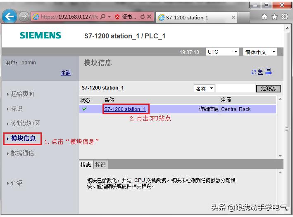Image resolution: width=293 pixels, height=217 pixels.
Task: Open browser tools gear icon
Action: coord(285,17)
